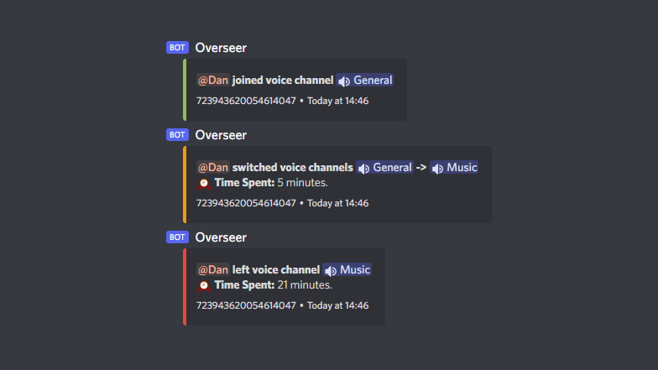Image resolution: width=658 pixels, height=370 pixels.
Task: Open the second Overseer username profile
Action: (221, 135)
